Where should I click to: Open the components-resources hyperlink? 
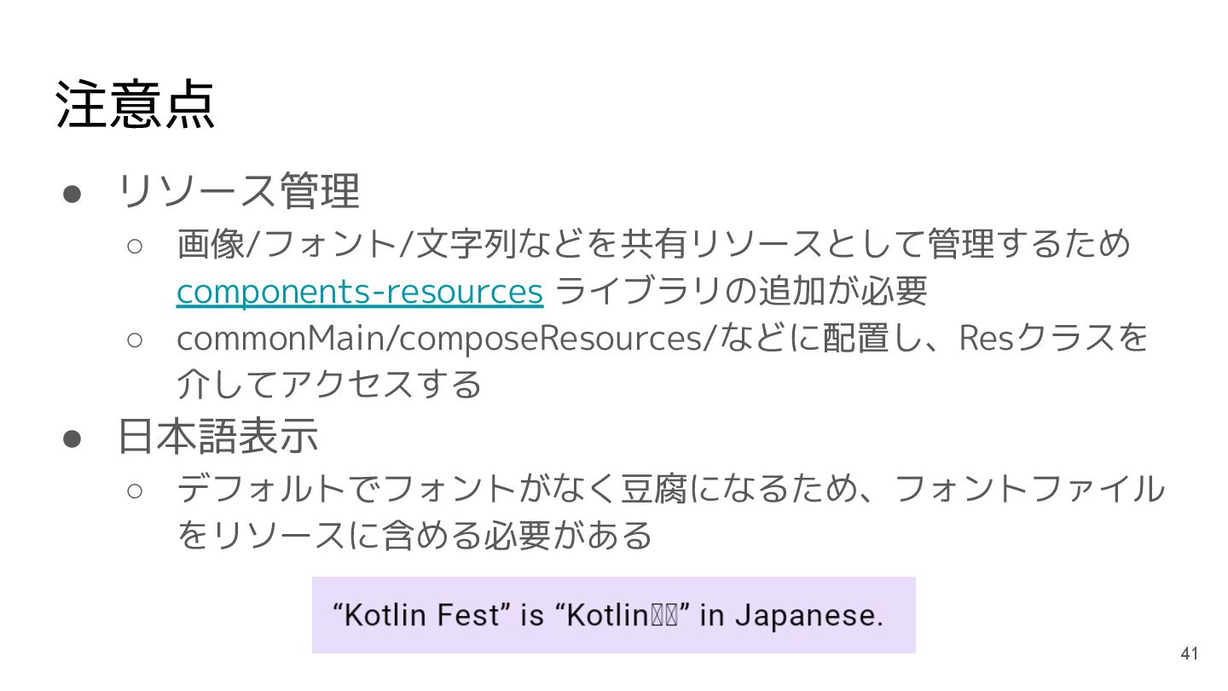359,292
